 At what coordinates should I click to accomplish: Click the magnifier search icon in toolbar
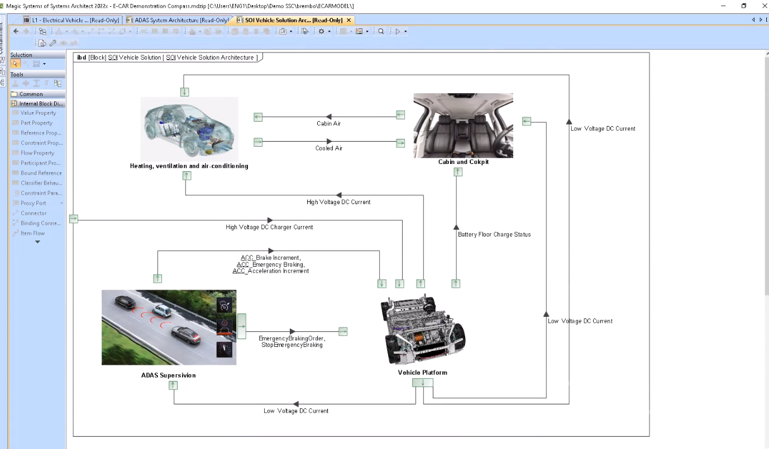click(381, 31)
